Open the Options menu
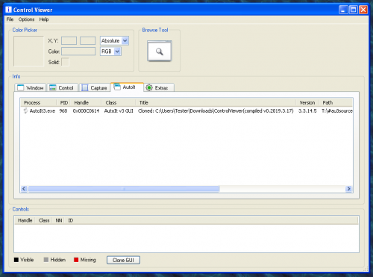This screenshot has width=373, height=277. pos(26,19)
